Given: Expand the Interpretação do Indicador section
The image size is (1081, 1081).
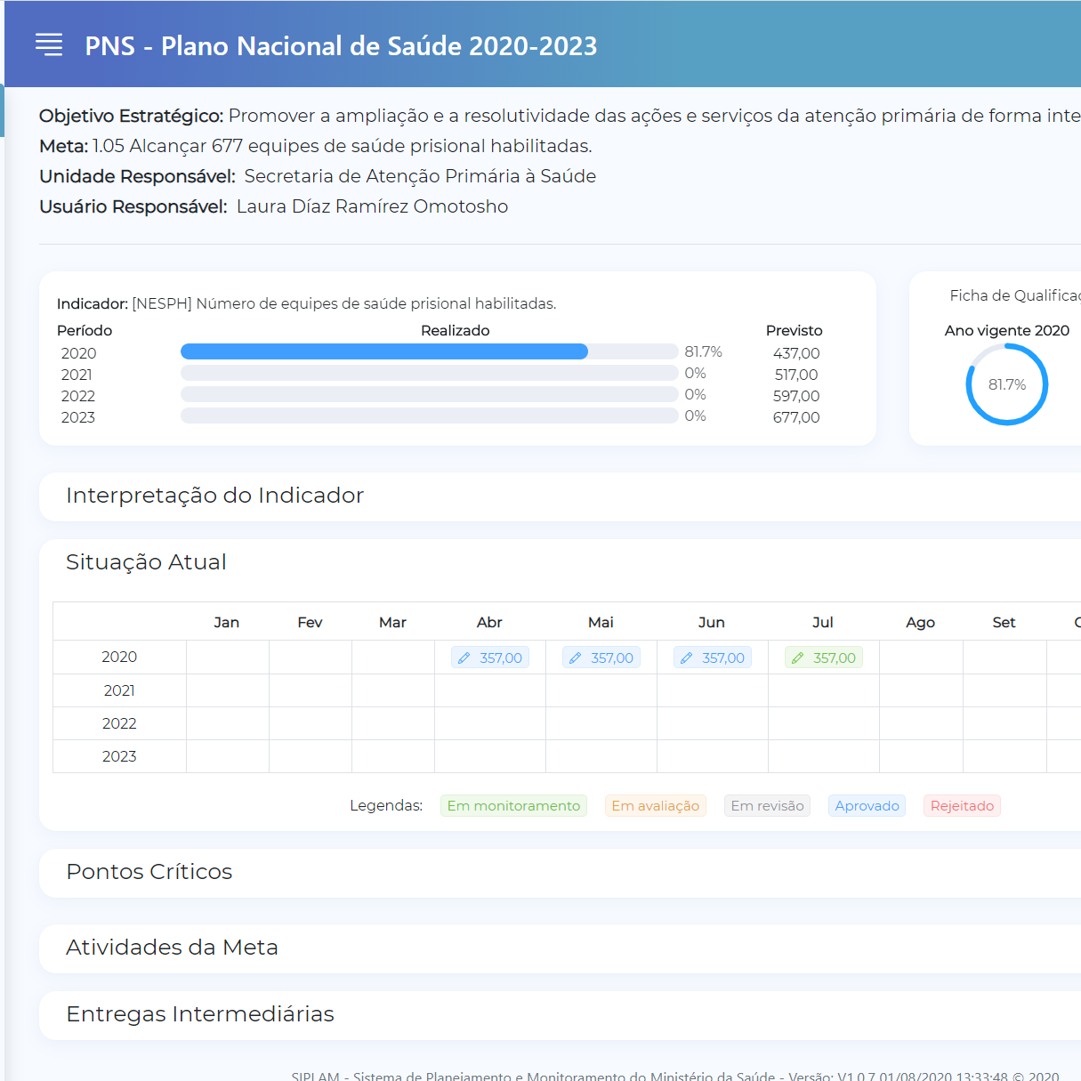Looking at the screenshot, I should click(214, 496).
